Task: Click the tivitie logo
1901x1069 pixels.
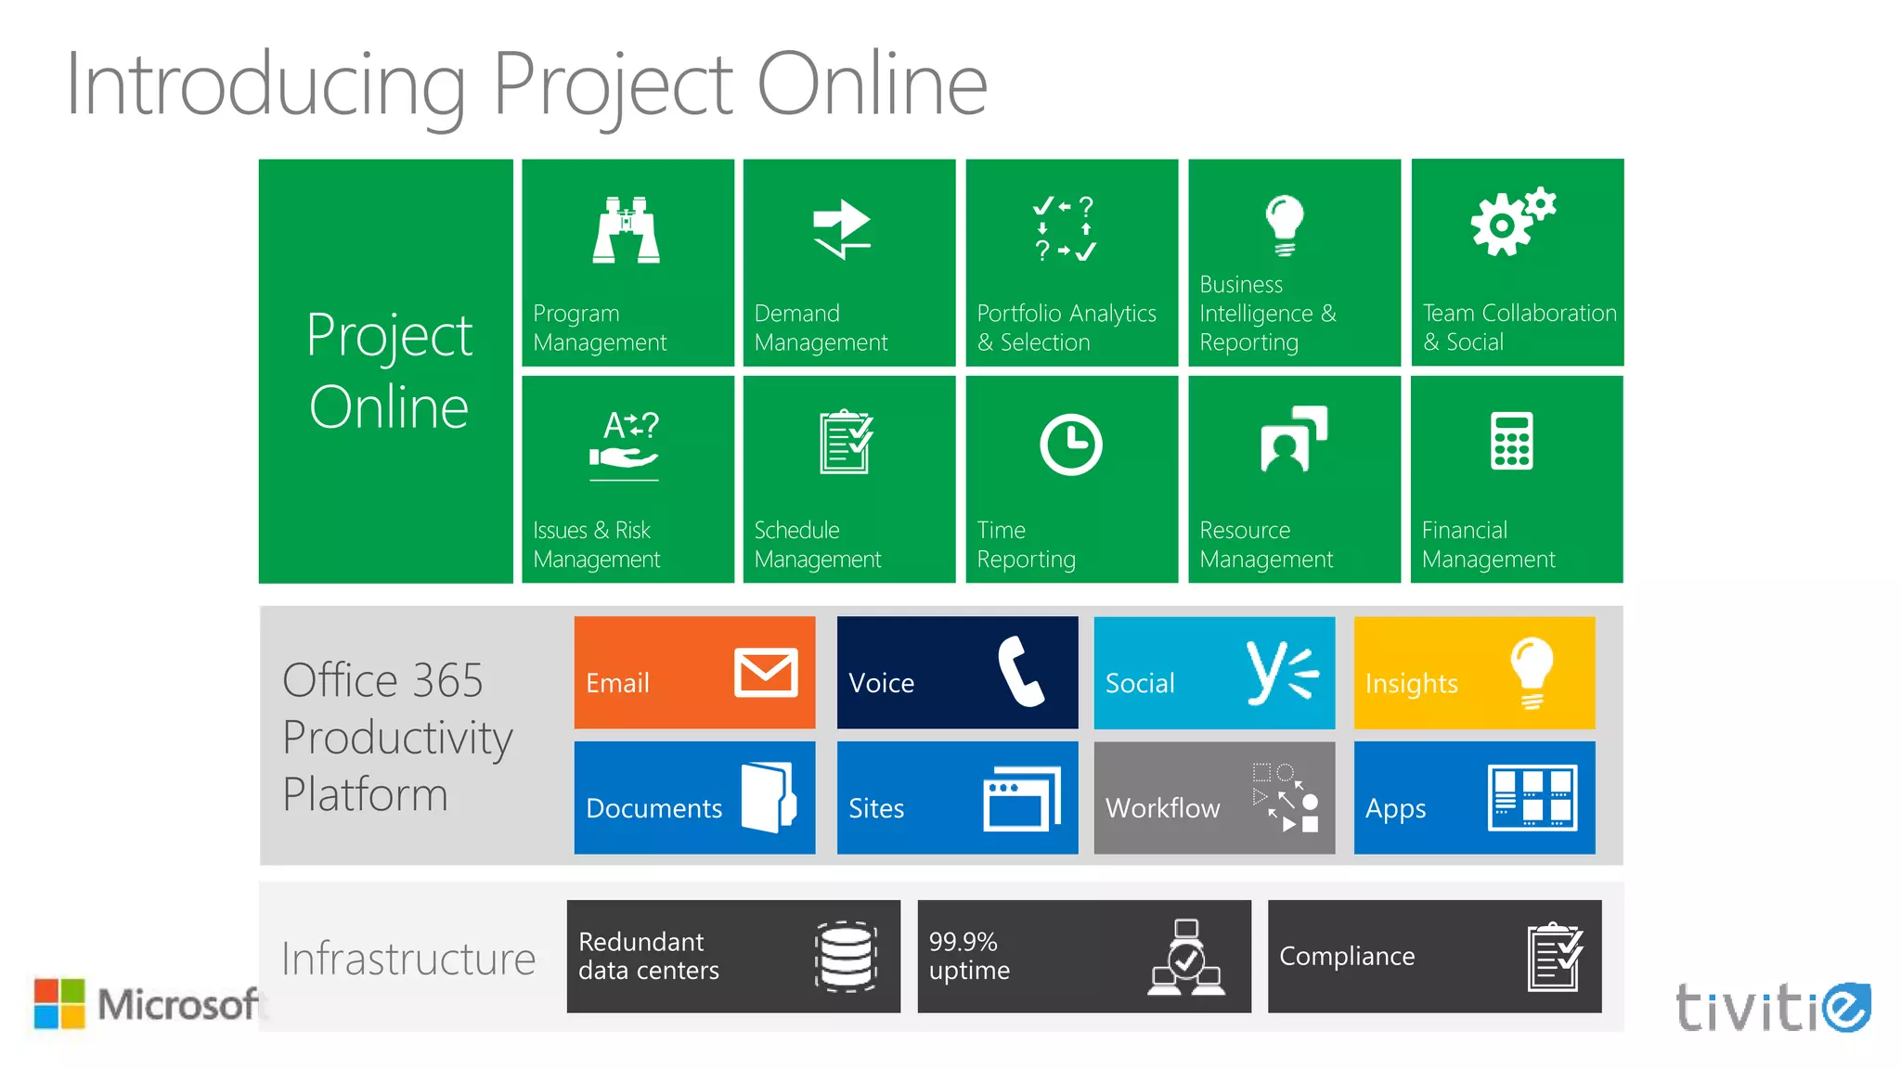Action: coord(1773,1008)
